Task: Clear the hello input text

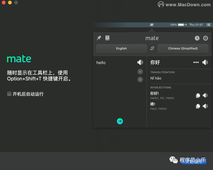Action: coord(140,72)
